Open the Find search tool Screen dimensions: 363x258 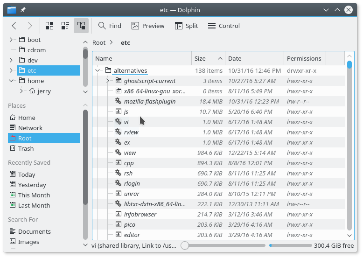pos(110,26)
